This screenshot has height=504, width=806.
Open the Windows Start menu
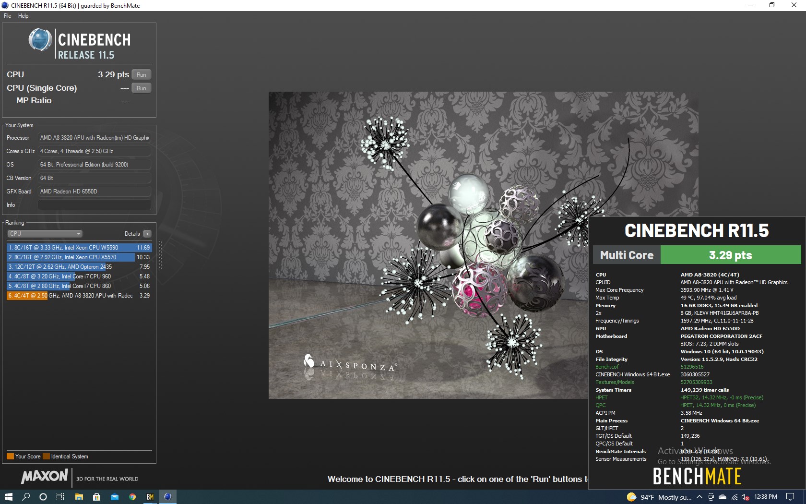[8, 497]
